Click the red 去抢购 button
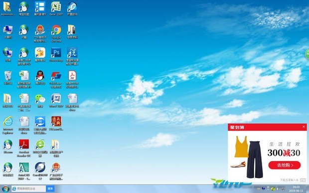This screenshot has width=309, height=193. 285,165
